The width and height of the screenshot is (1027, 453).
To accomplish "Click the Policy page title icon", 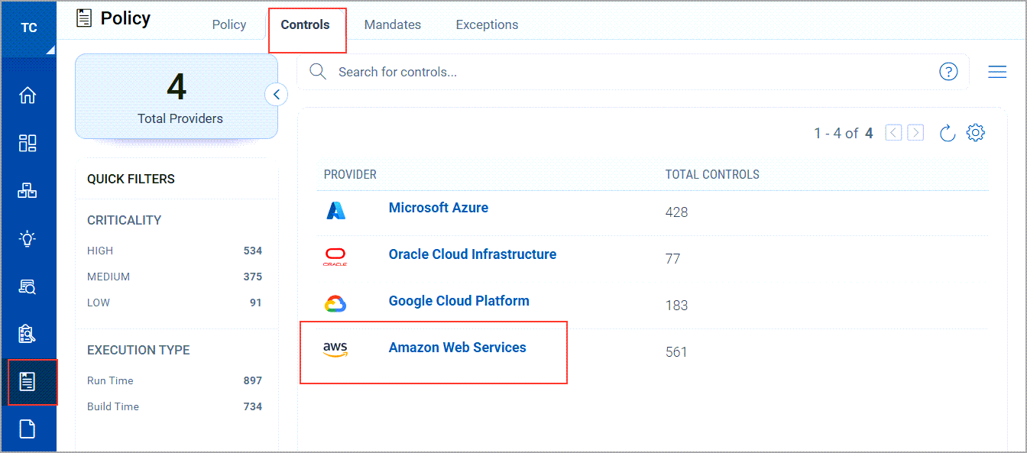I will click(84, 18).
